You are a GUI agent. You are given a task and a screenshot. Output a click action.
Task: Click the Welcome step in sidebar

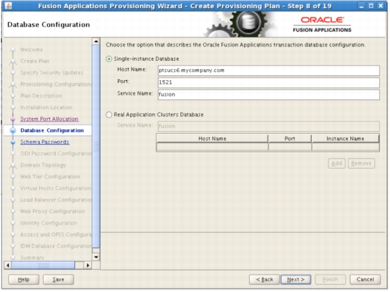32,50
